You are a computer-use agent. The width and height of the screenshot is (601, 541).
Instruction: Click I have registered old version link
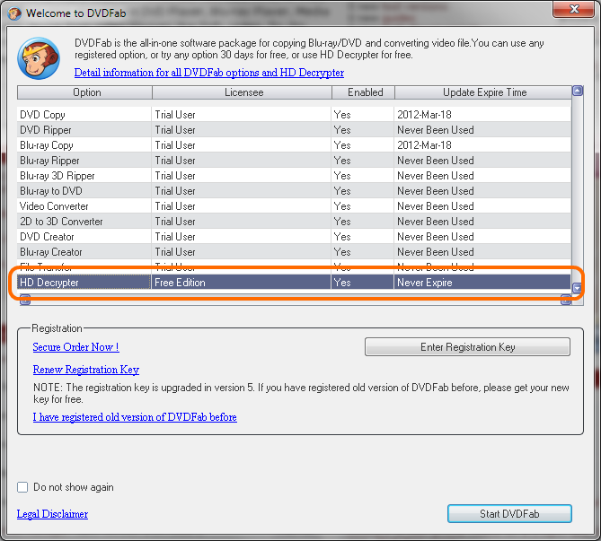pos(135,417)
